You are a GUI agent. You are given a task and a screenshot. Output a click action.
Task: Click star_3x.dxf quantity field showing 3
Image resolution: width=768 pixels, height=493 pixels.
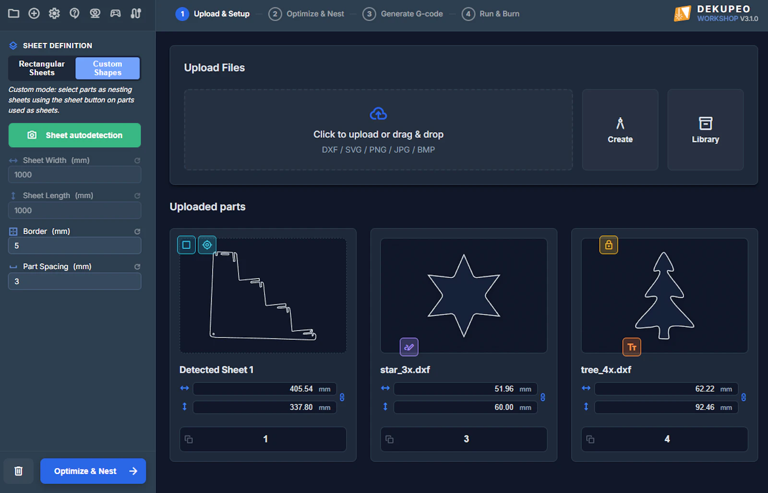click(x=464, y=439)
